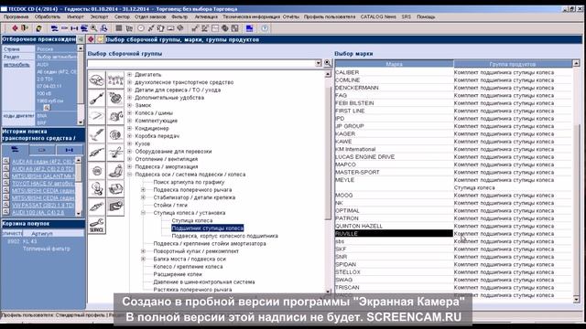This screenshot has width=586, height=329.
Task: Select the spark plug assembly group icon
Action: point(97,207)
